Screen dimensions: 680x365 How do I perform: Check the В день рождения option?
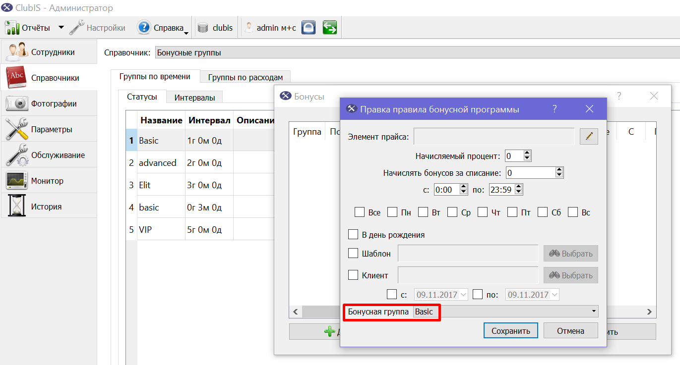pyautogui.click(x=353, y=234)
